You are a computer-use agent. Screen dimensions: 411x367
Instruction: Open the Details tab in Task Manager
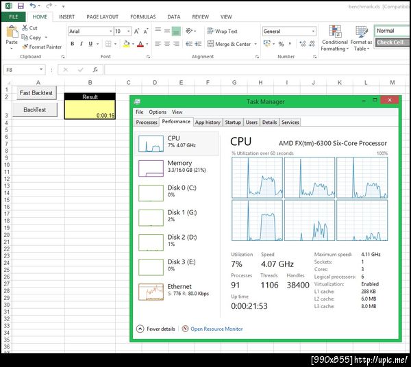pos(269,122)
